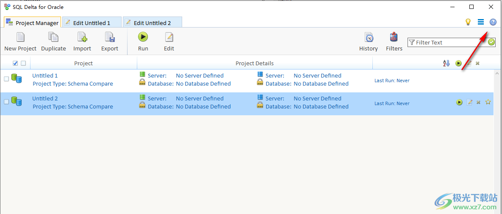Click the lightbulb tips icon
The width and height of the screenshot is (502, 214).
point(468,22)
